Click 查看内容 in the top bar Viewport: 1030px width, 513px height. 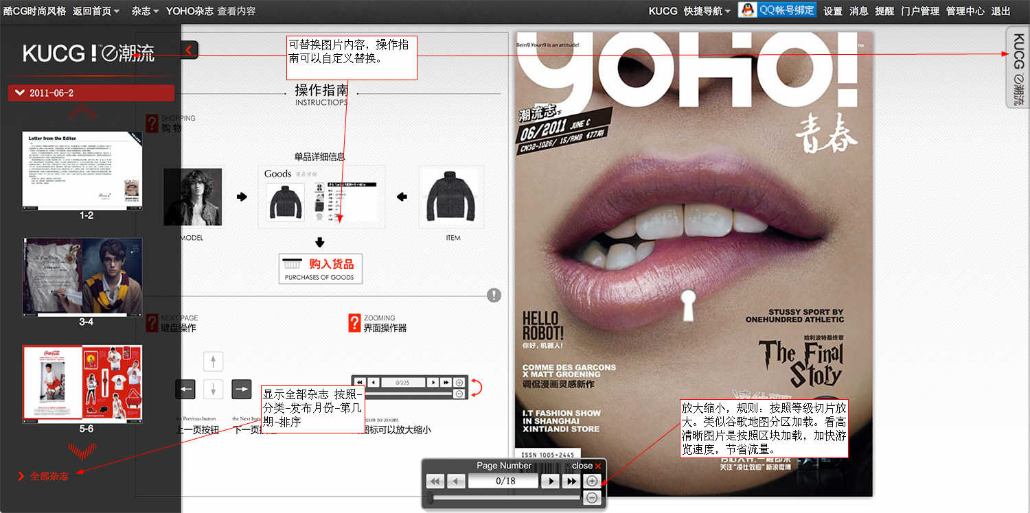236,11
